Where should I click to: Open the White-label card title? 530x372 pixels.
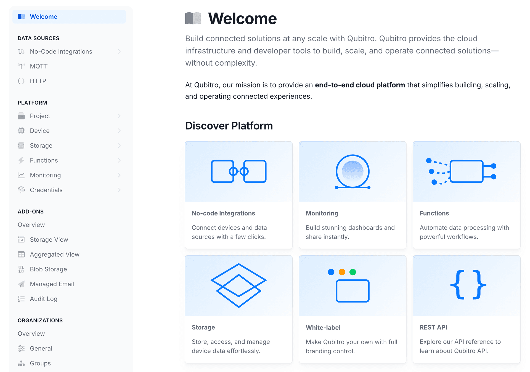(x=323, y=327)
